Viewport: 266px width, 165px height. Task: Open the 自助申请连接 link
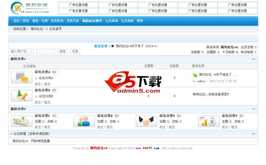click(39, 134)
